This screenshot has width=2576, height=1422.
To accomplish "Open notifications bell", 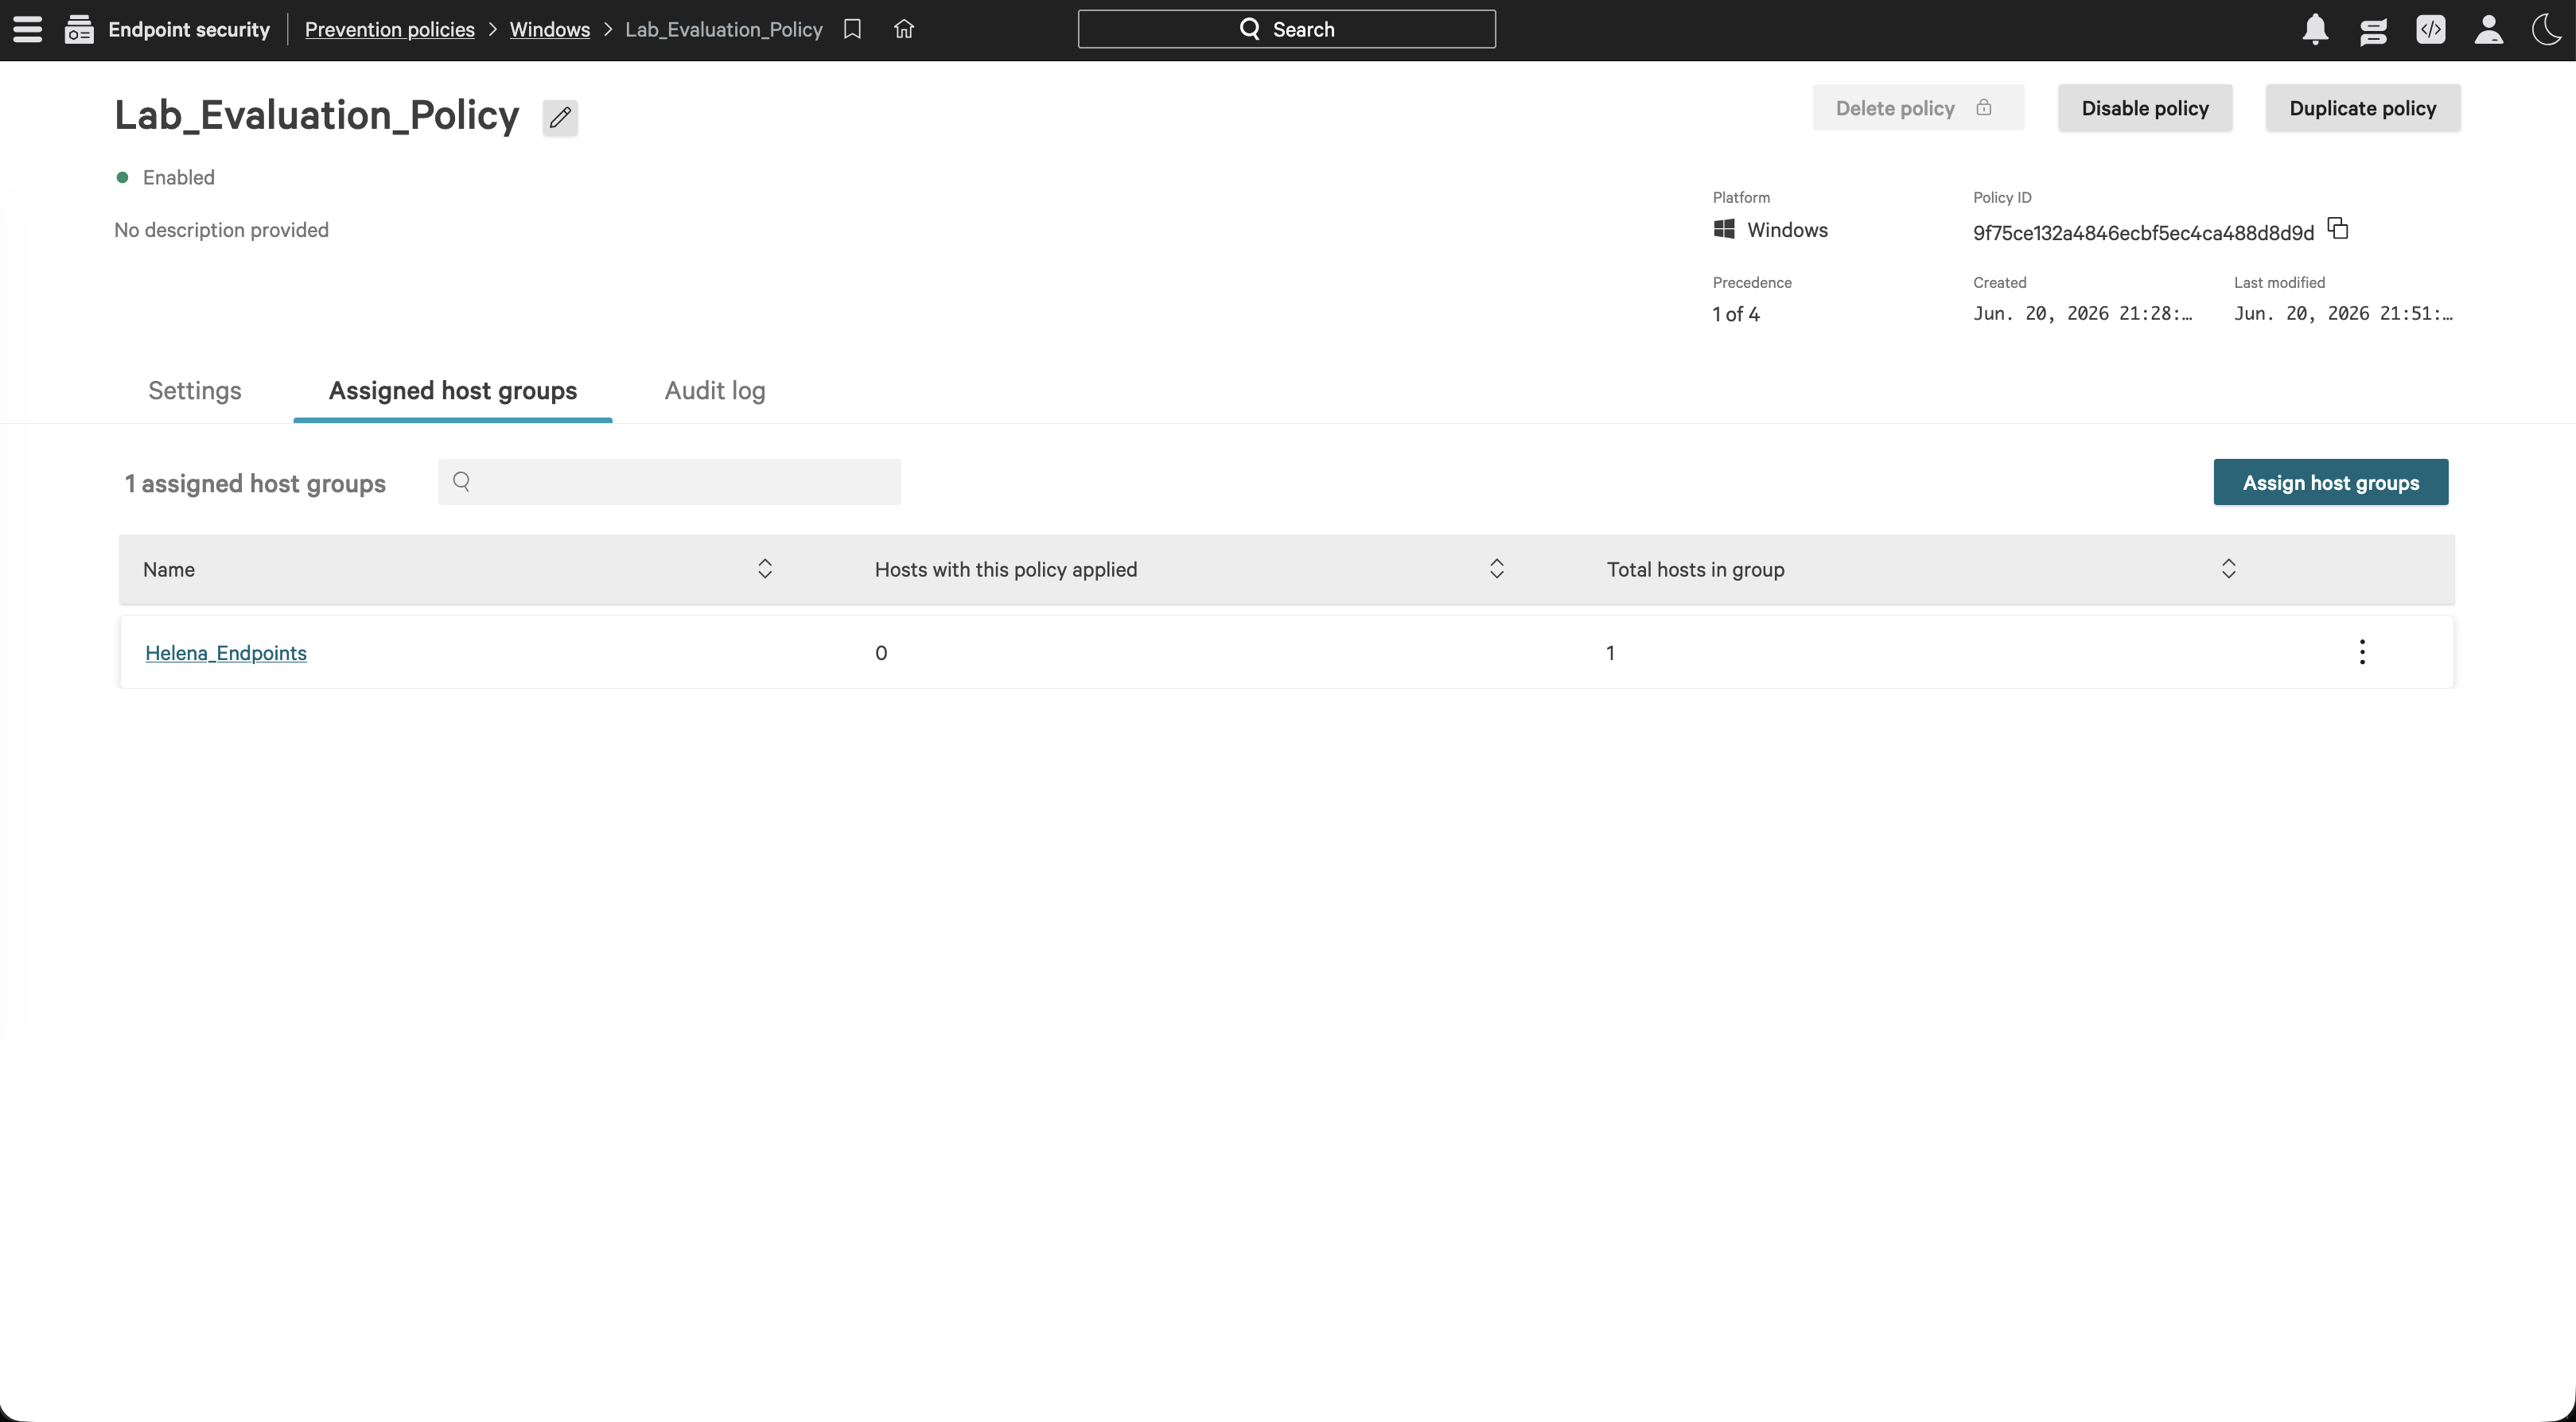I will tap(2315, 29).
